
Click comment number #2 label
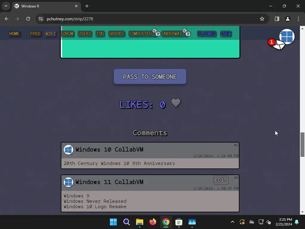point(236,177)
